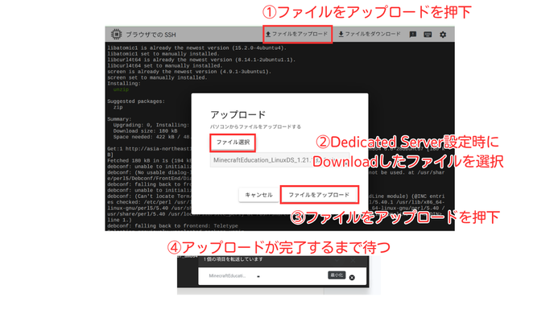
Task: Click 'debconf: falling back to frontend: Teletype' line
Action: 172,226
